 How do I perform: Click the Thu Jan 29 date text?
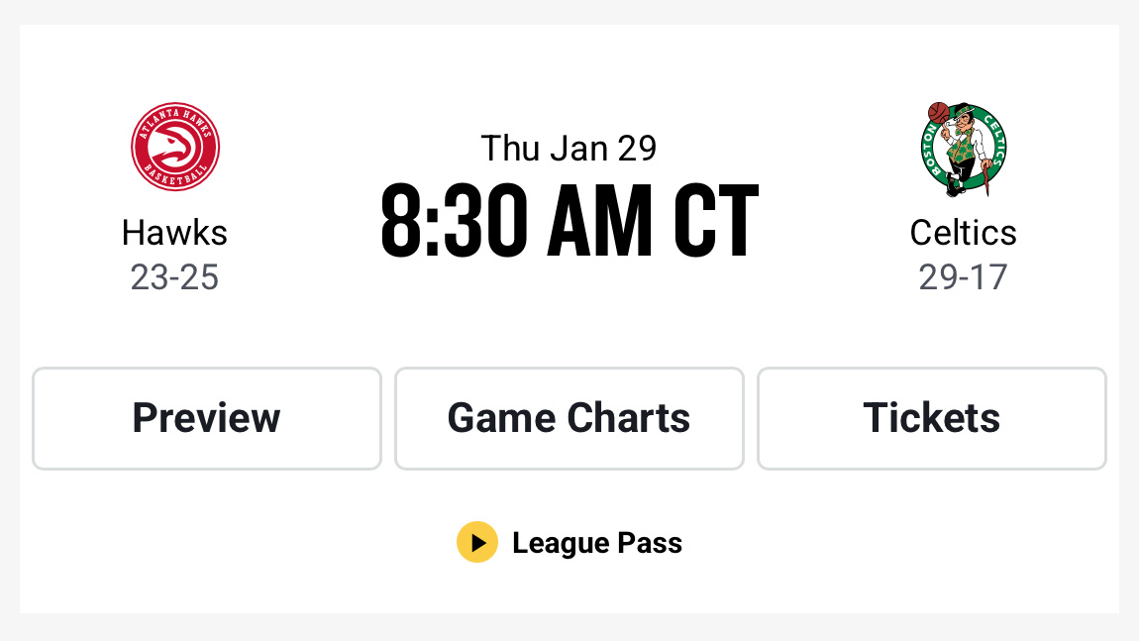[x=569, y=147]
